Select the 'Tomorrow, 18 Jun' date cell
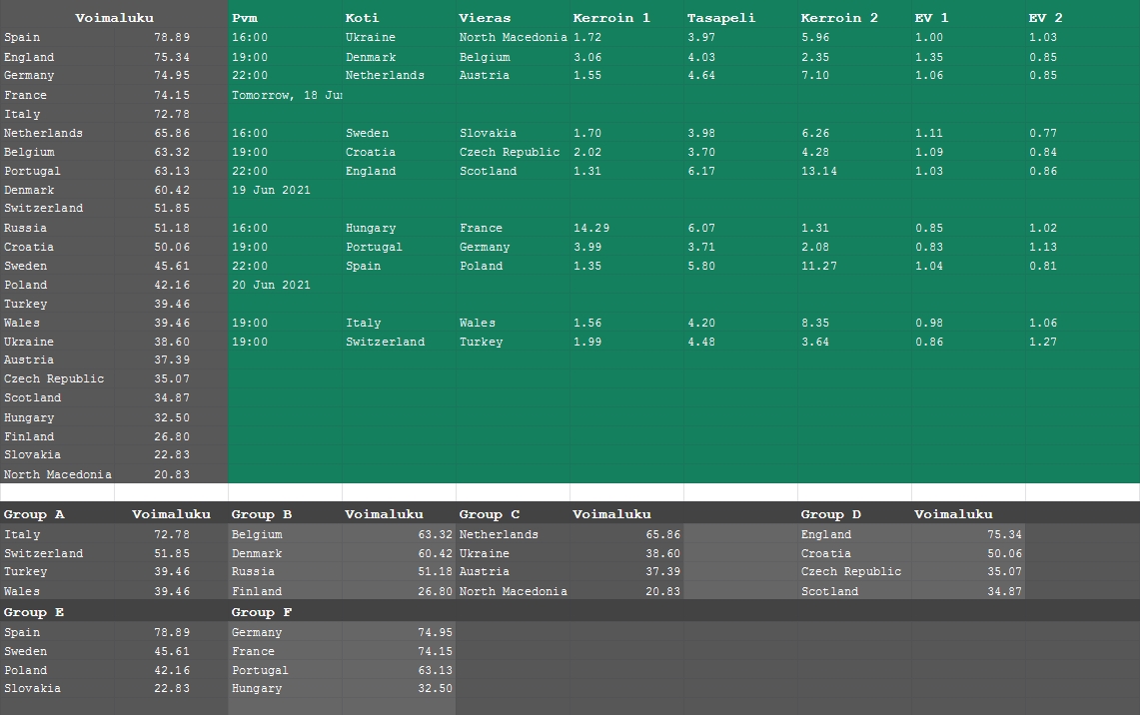 coord(286,95)
